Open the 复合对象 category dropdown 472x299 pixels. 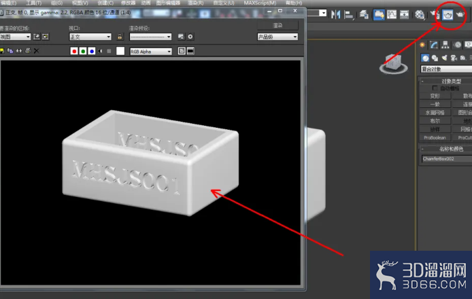(446, 69)
